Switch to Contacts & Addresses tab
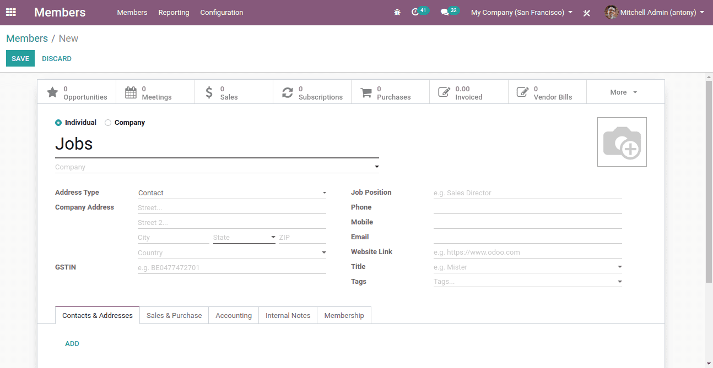 [98, 316]
